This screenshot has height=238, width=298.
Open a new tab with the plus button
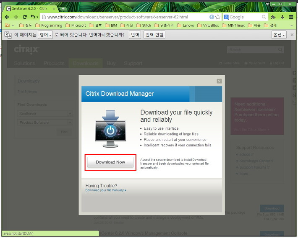63,8
